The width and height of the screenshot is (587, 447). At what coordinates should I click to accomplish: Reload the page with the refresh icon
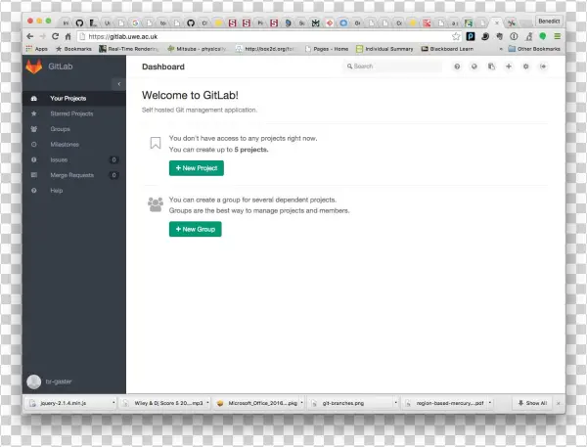pos(56,36)
